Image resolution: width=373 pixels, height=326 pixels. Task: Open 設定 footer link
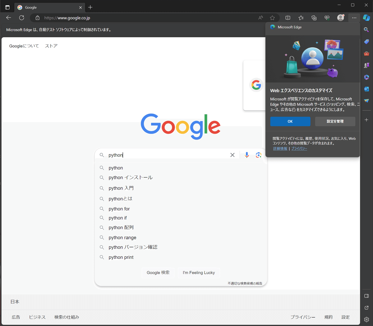[x=346, y=317]
